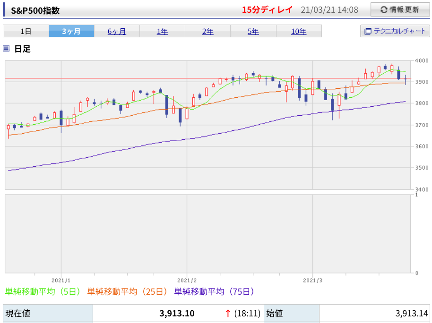Click the first candlestick on the chart
The height and width of the screenshot is (323, 432).
[x=8, y=131]
